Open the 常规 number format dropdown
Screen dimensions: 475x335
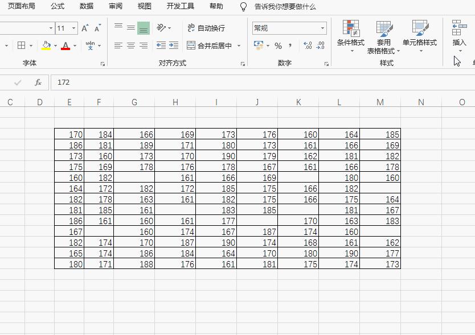click(322, 27)
